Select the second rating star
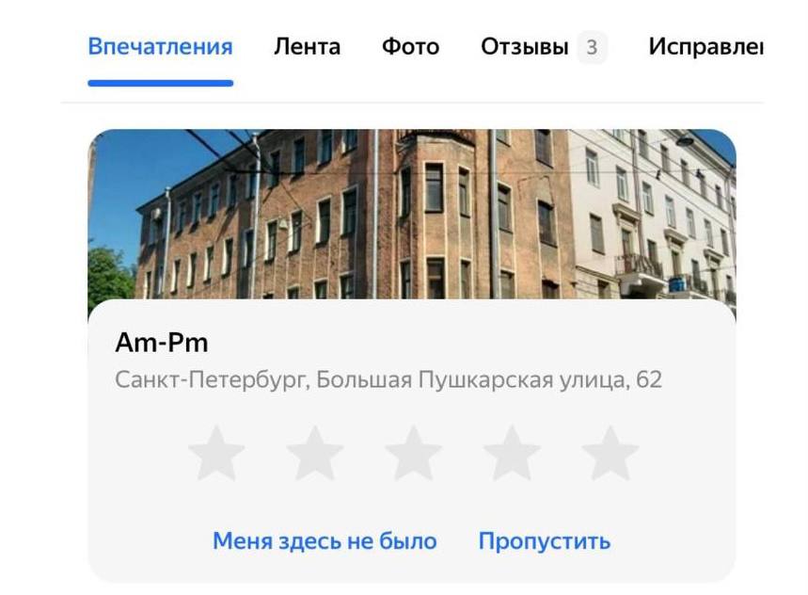The image size is (808, 595). pos(315,453)
